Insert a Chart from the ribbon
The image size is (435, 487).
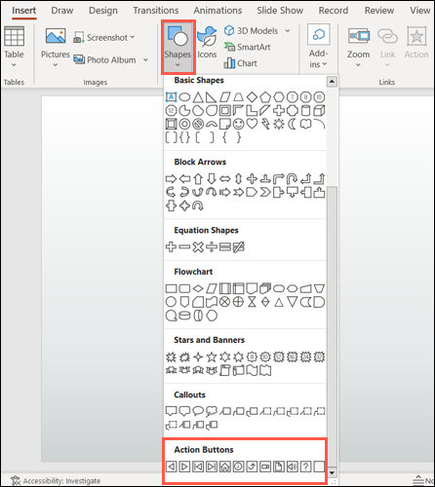coord(241,63)
